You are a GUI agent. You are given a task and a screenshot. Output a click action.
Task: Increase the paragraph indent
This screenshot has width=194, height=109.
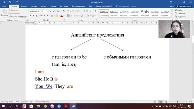coord(87,11)
